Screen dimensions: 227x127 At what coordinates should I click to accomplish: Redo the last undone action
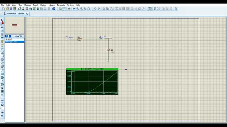tap(99, 9)
